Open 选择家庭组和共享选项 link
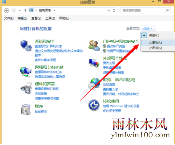 click(50, 77)
